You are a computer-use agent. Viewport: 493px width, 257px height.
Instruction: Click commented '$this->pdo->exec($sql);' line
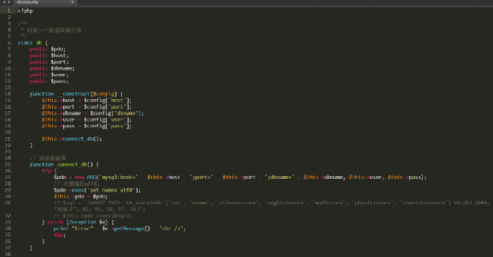click(x=93, y=216)
